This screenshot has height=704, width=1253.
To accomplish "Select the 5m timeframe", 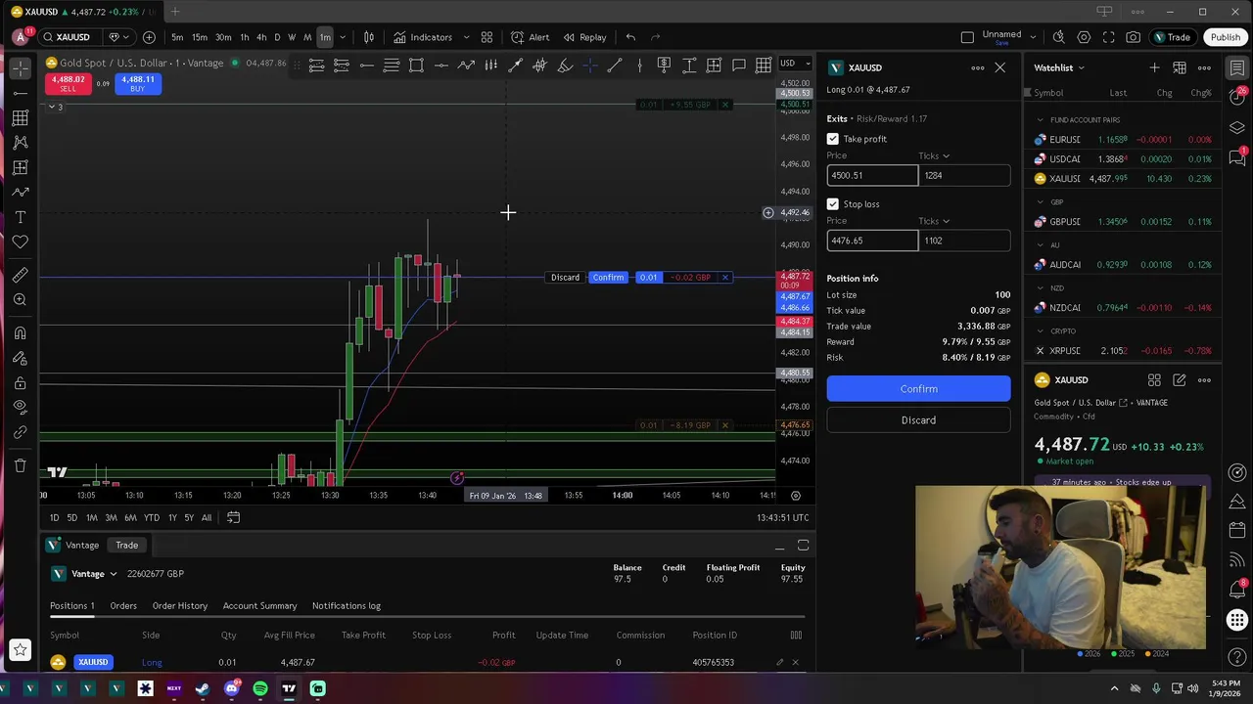I will [x=177, y=37].
